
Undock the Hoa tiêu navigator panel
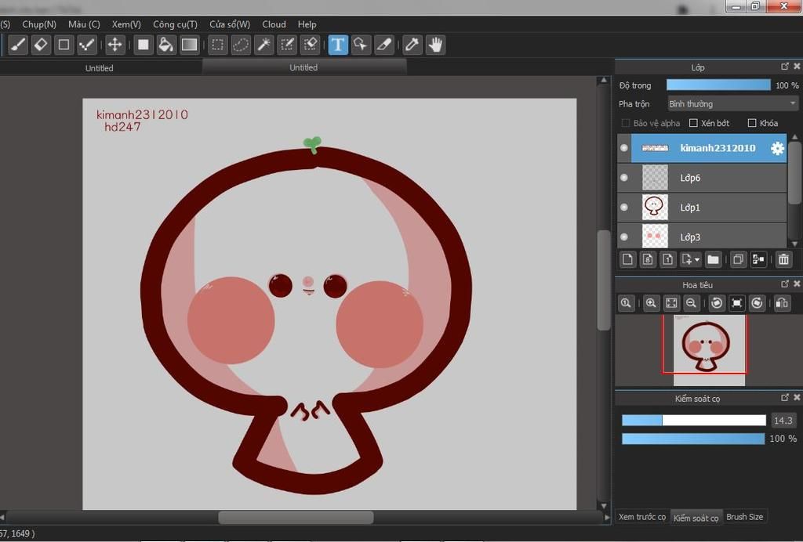click(x=784, y=284)
